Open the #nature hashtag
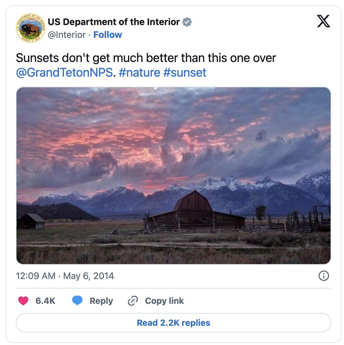 click(x=139, y=73)
